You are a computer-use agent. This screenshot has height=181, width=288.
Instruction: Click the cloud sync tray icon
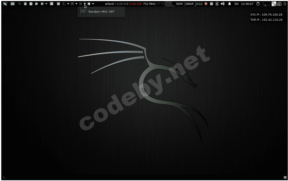click(x=279, y=4)
